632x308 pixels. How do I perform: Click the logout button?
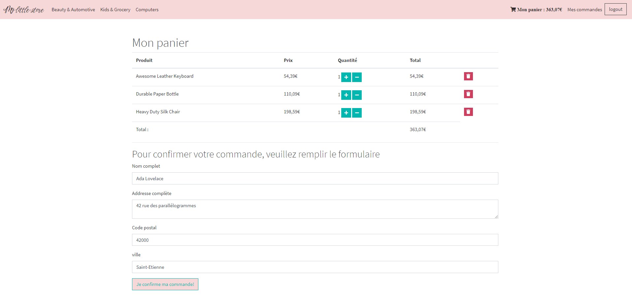615,9
